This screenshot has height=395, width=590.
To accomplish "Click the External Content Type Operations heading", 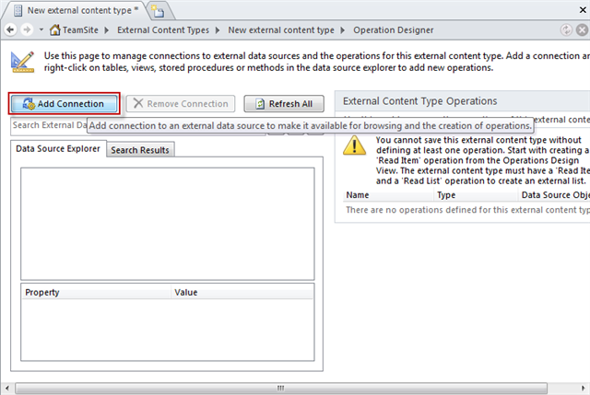I will (420, 101).
